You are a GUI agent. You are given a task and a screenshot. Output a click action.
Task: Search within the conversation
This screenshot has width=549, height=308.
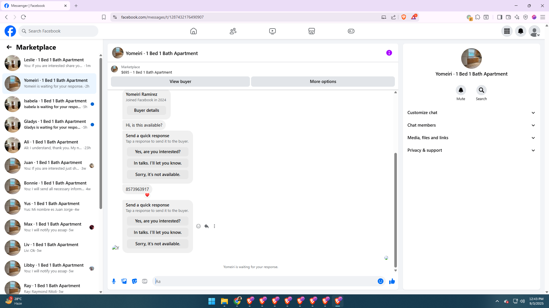click(x=482, y=90)
